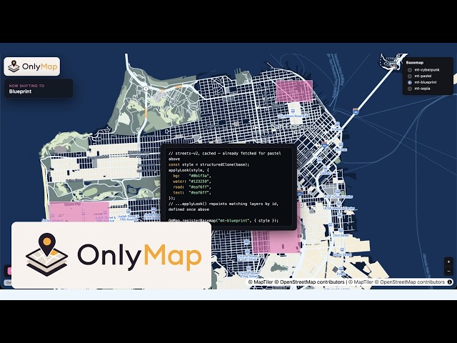The width and height of the screenshot is (457, 343).
Task: Open the dimmed OpenStreetMap contributors link
Action: (410, 282)
